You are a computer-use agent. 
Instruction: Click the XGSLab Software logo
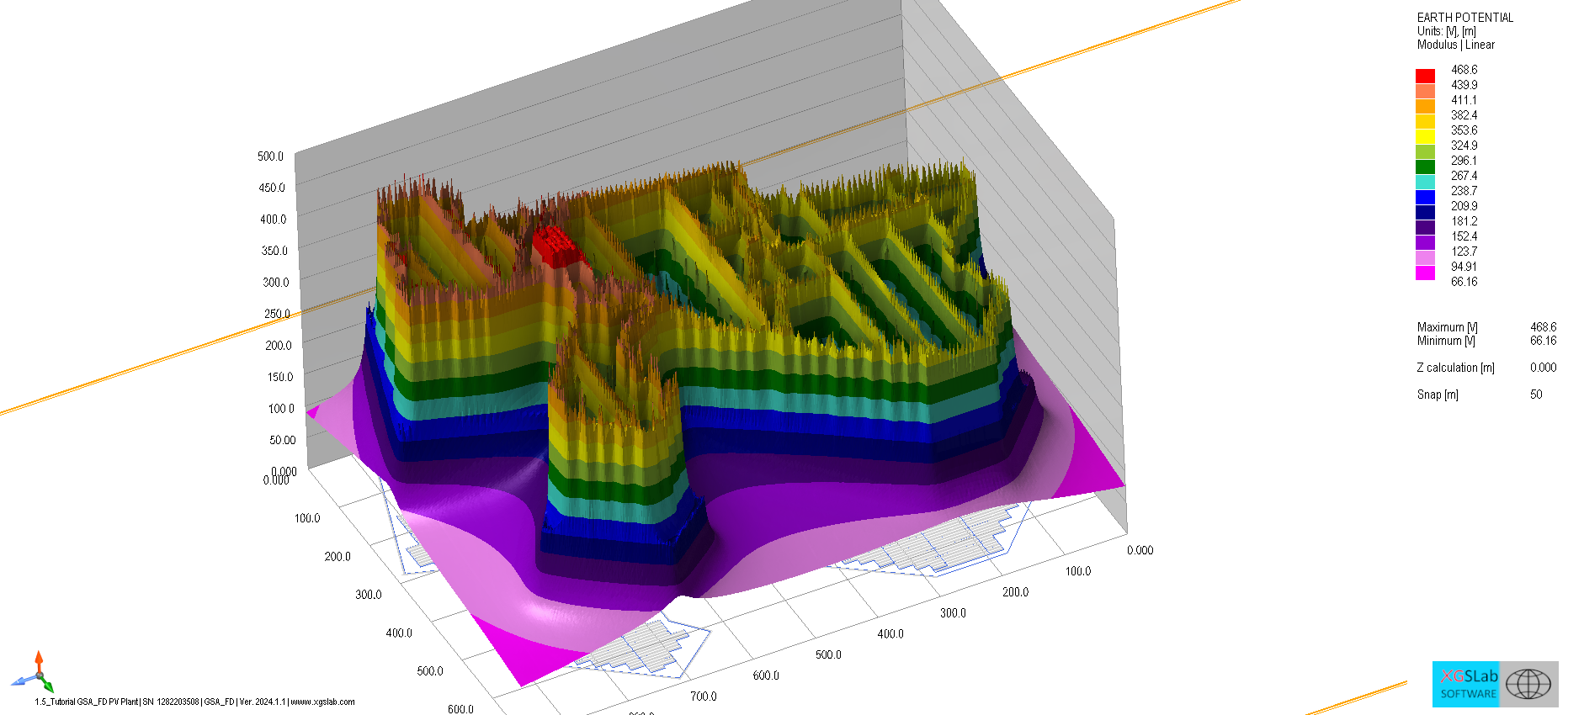click(x=1468, y=684)
